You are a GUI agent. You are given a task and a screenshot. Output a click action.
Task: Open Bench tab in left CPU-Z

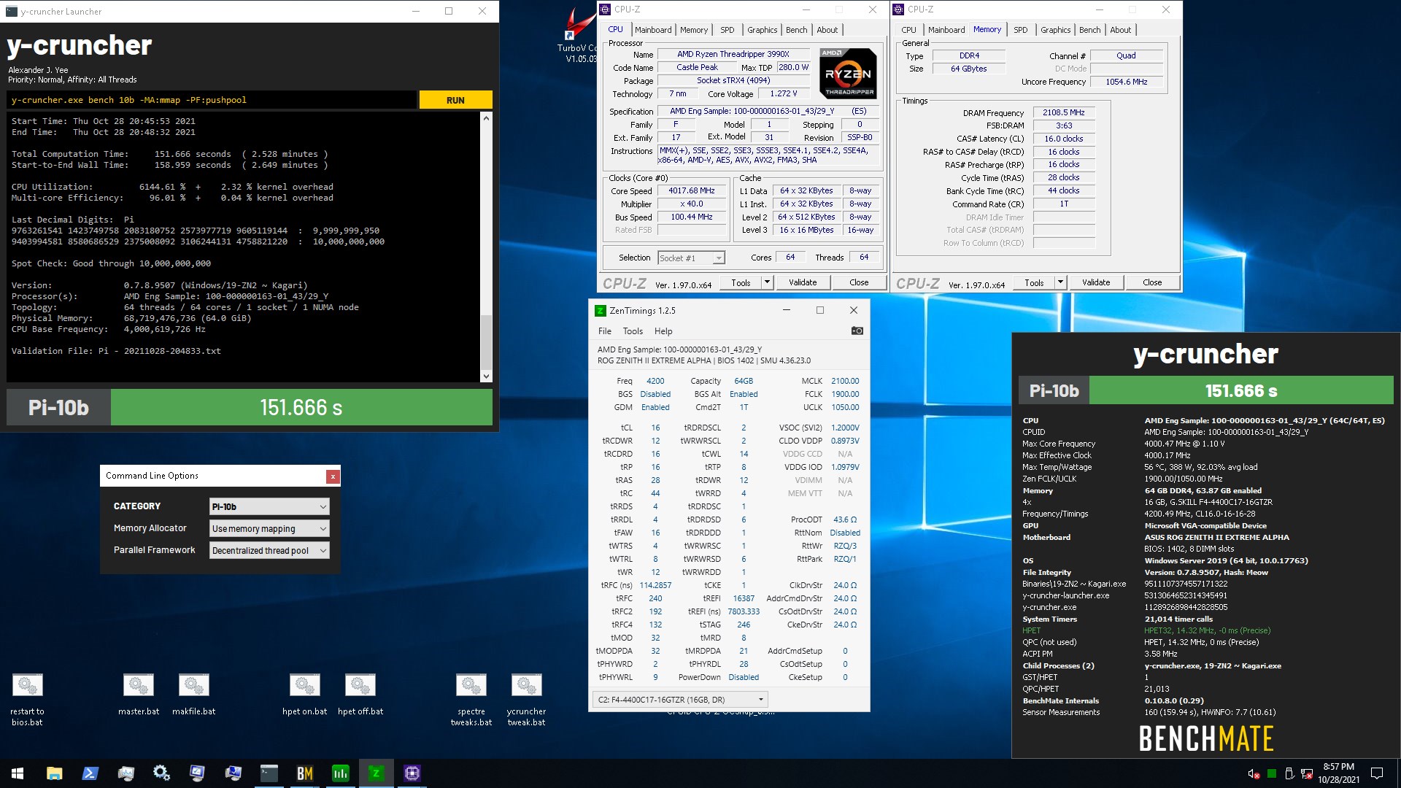click(x=797, y=30)
